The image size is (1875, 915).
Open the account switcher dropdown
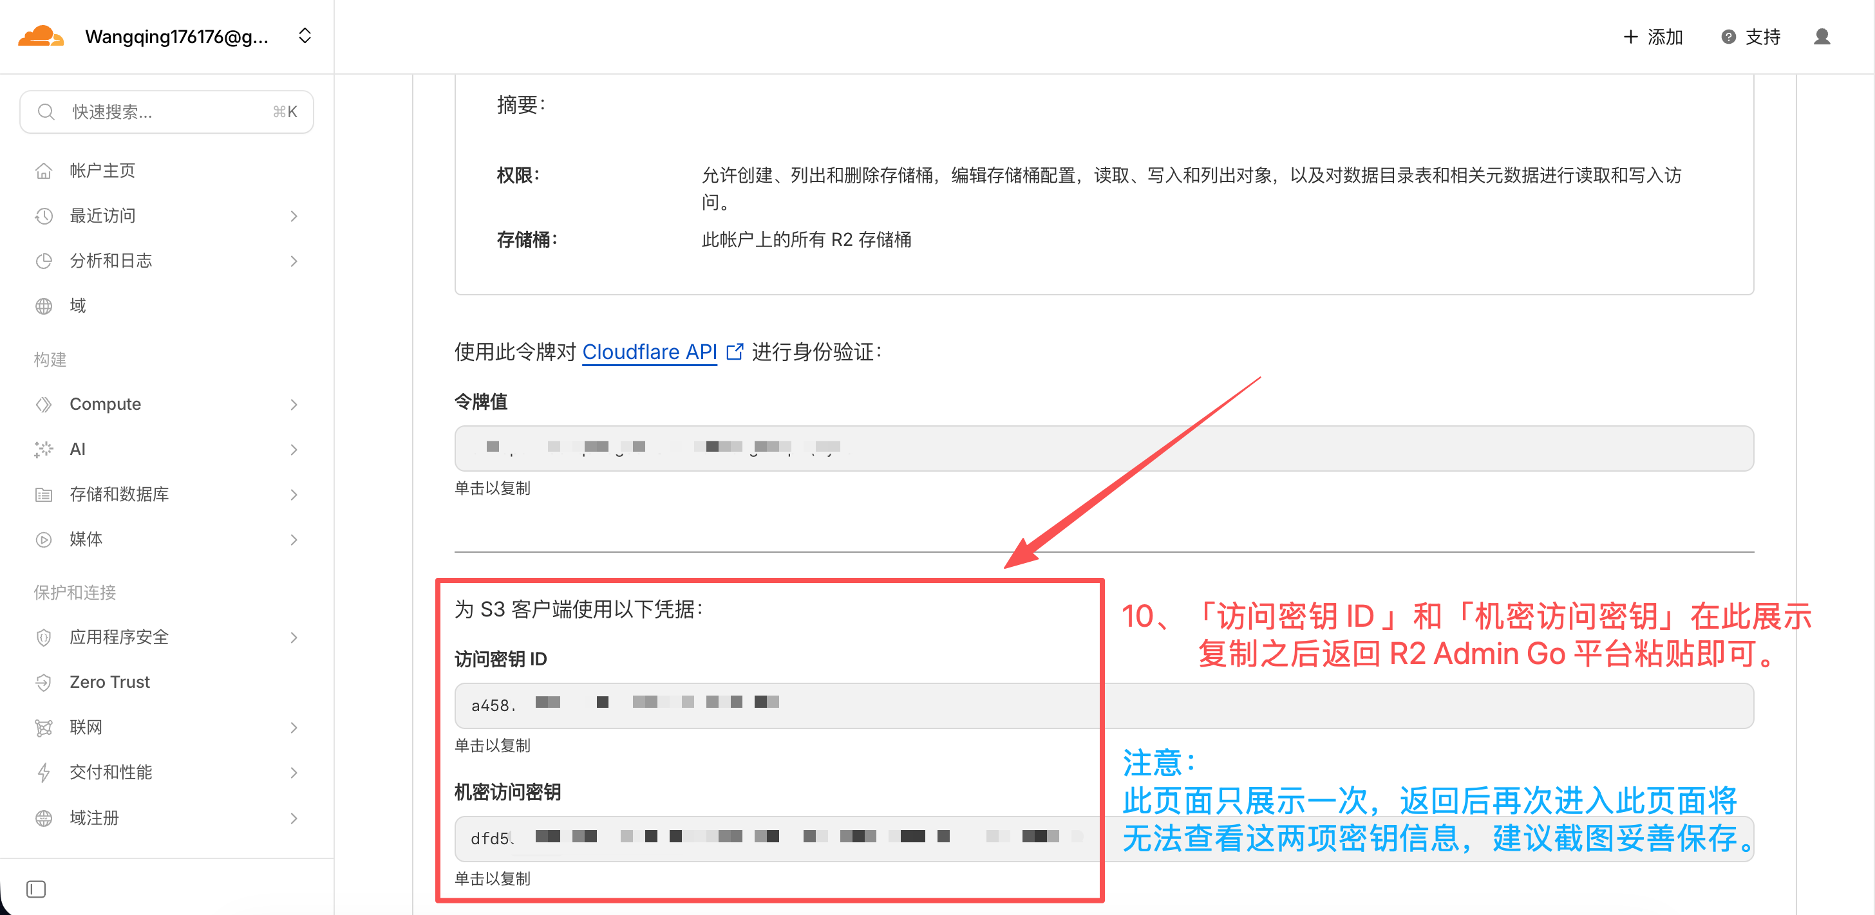[305, 37]
